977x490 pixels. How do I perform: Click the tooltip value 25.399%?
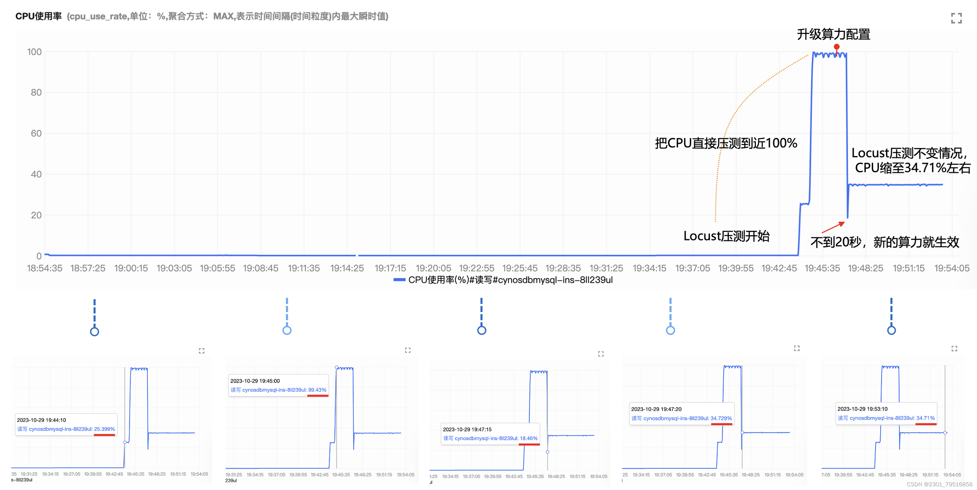[104, 429]
